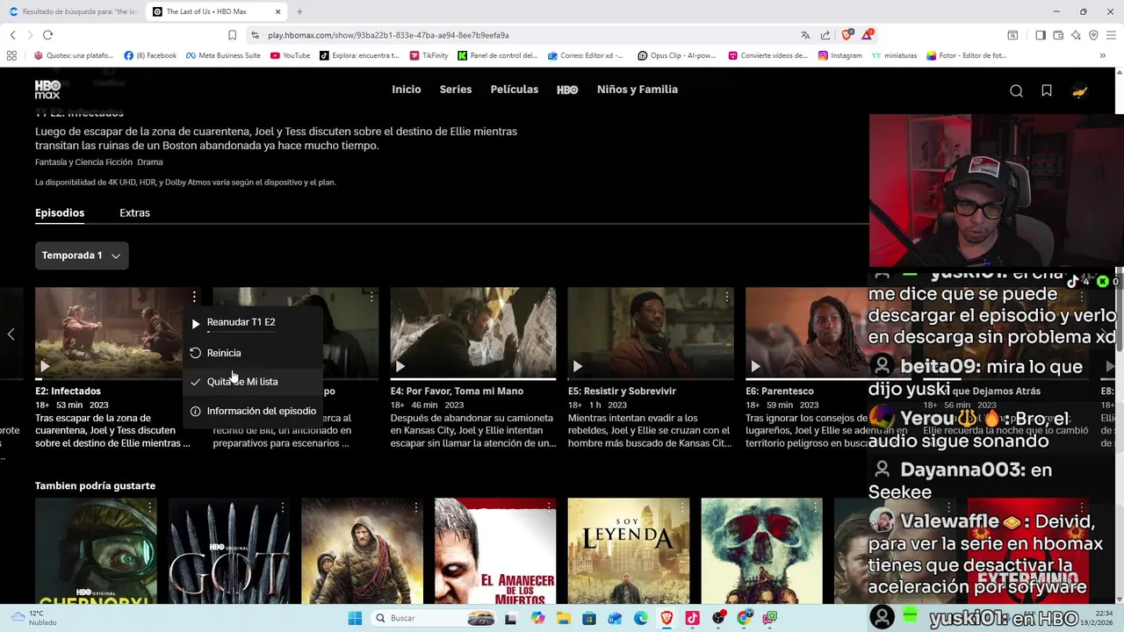Screen dimensions: 1124x632
Task: Open three-dot menu on E4 episode card
Action: 550,298
